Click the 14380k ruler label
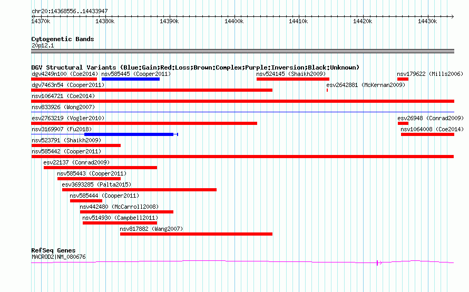The height and width of the screenshot is (292, 469). click(x=105, y=21)
